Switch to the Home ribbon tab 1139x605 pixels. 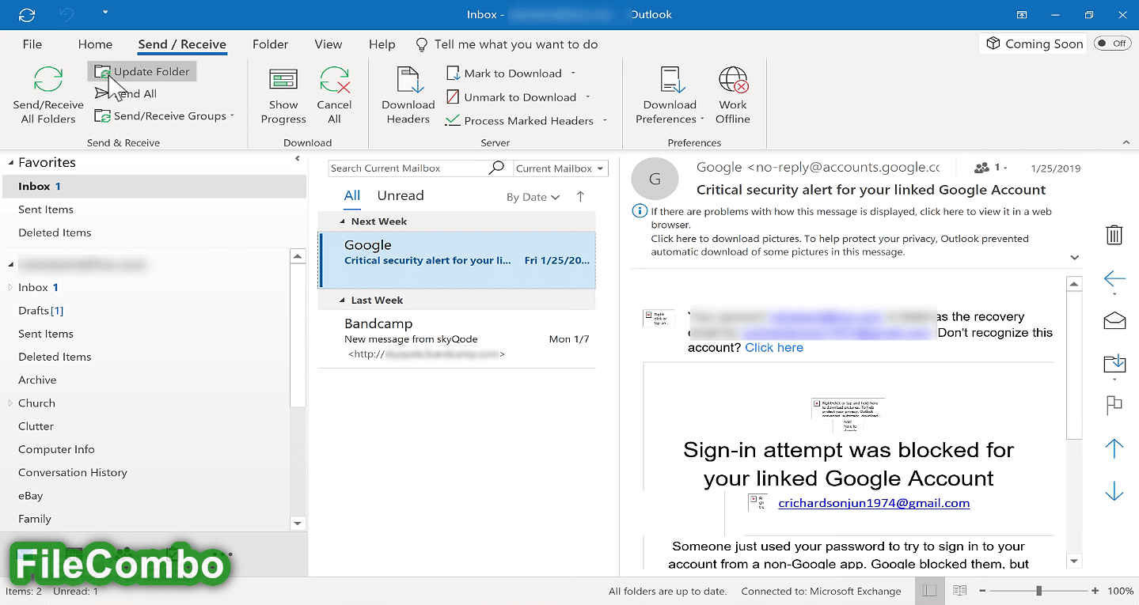(95, 44)
